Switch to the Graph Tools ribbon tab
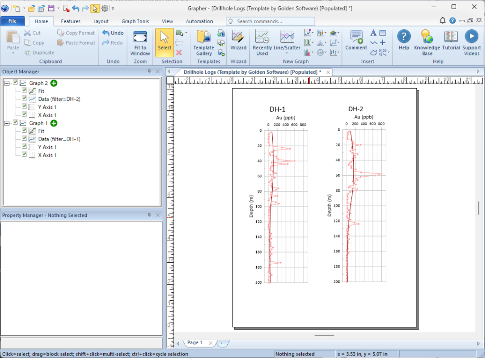Screen dimensions: 485x358 (135, 21)
